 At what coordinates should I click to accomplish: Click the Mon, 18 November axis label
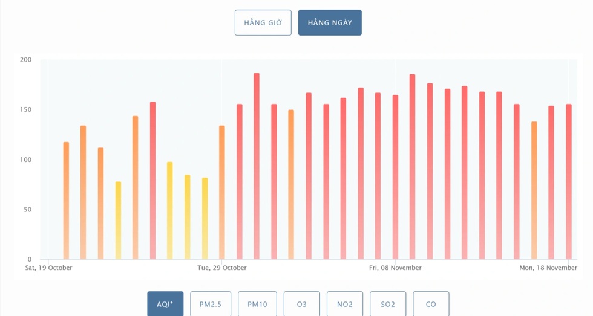548,268
